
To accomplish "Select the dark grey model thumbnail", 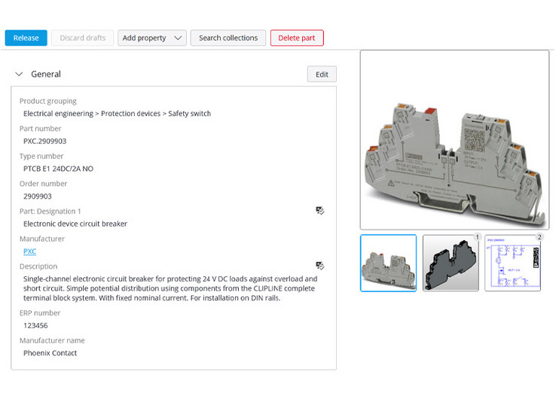I will click(451, 263).
